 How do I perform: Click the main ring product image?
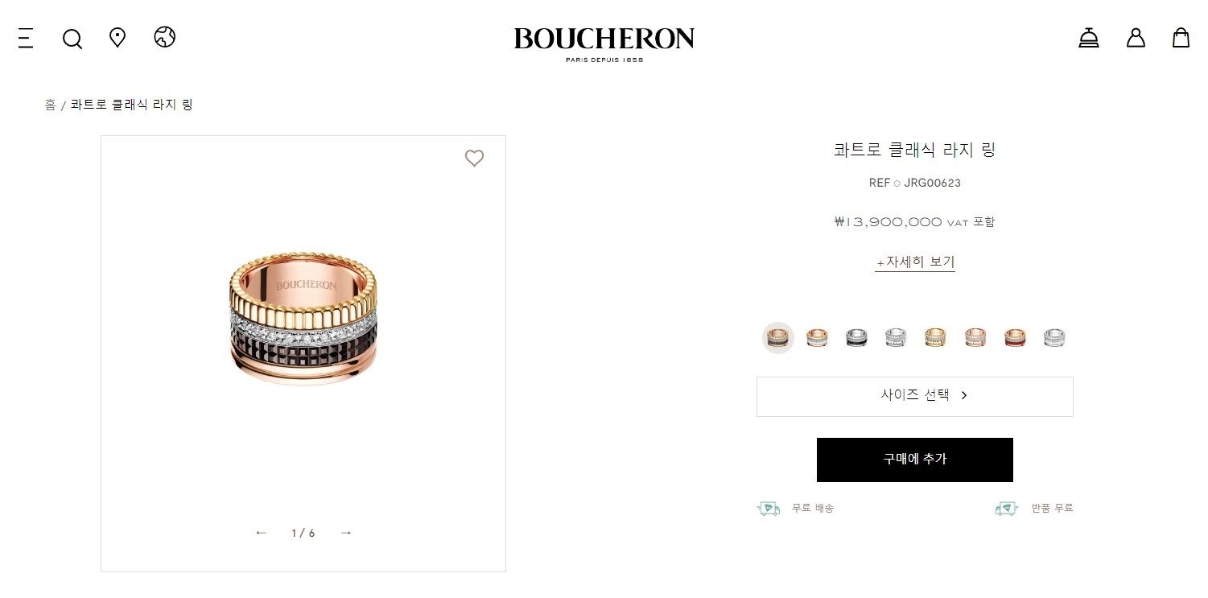pyautogui.click(x=303, y=318)
